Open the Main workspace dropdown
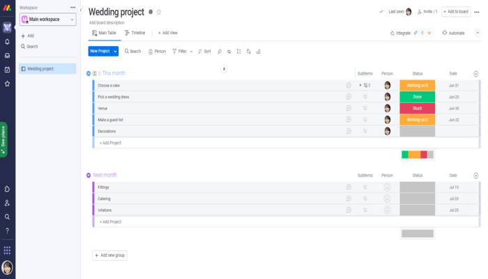This screenshot has width=488, height=279. (47, 20)
